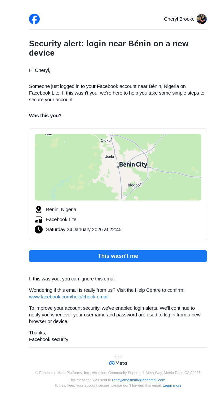The height and width of the screenshot is (404, 208).
Task: Click the Uselu label on map
Action: tap(109, 157)
